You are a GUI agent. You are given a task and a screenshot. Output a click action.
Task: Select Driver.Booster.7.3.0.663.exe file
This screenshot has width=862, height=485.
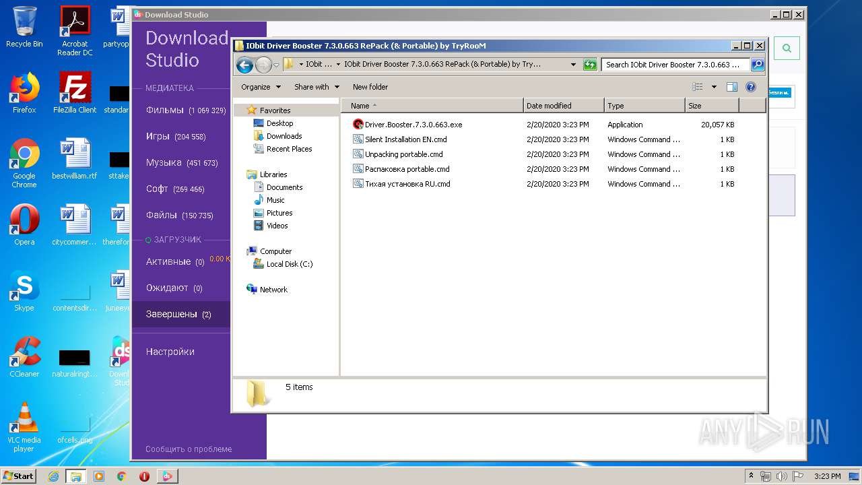coord(413,125)
